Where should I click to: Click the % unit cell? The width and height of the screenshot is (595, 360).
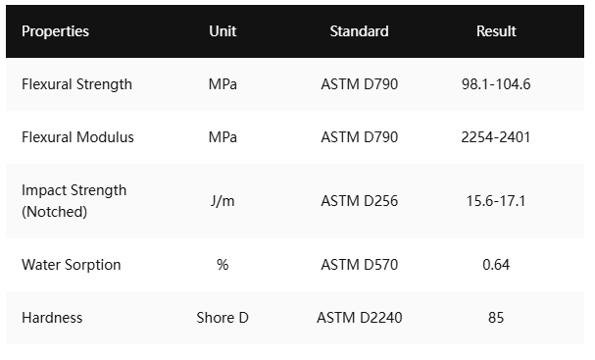(x=223, y=265)
